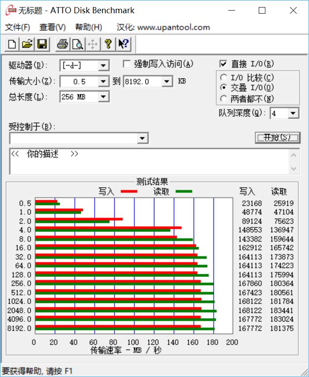Click description box scroll up arrow

(x=294, y=155)
